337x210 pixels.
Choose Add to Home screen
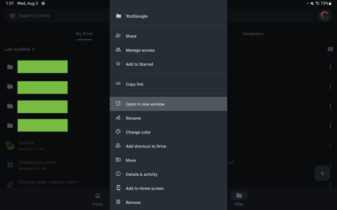point(145,188)
